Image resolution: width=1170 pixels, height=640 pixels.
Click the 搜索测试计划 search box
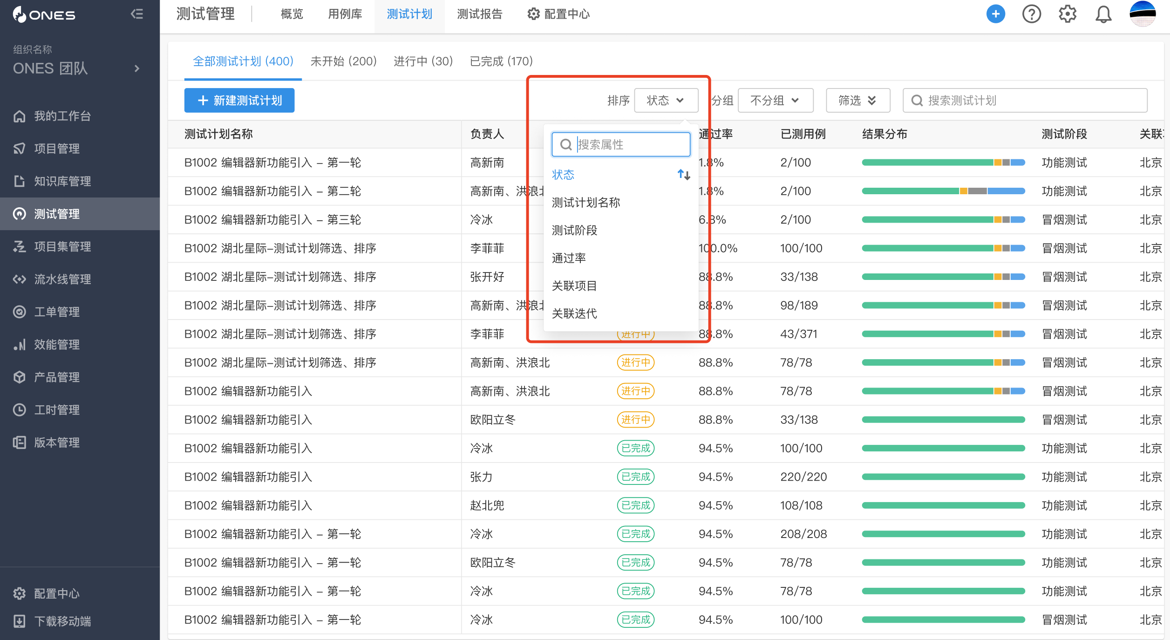pyautogui.click(x=1025, y=100)
